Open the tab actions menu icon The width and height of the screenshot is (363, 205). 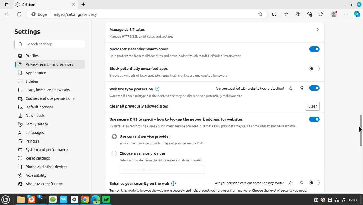[6, 5]
